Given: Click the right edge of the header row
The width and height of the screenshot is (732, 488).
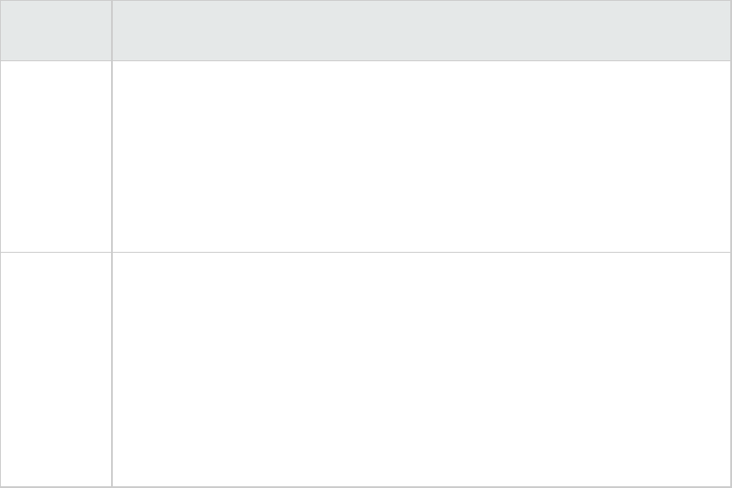Looking at the screenshot, I should pyautogui.click(x=730, y=31).
